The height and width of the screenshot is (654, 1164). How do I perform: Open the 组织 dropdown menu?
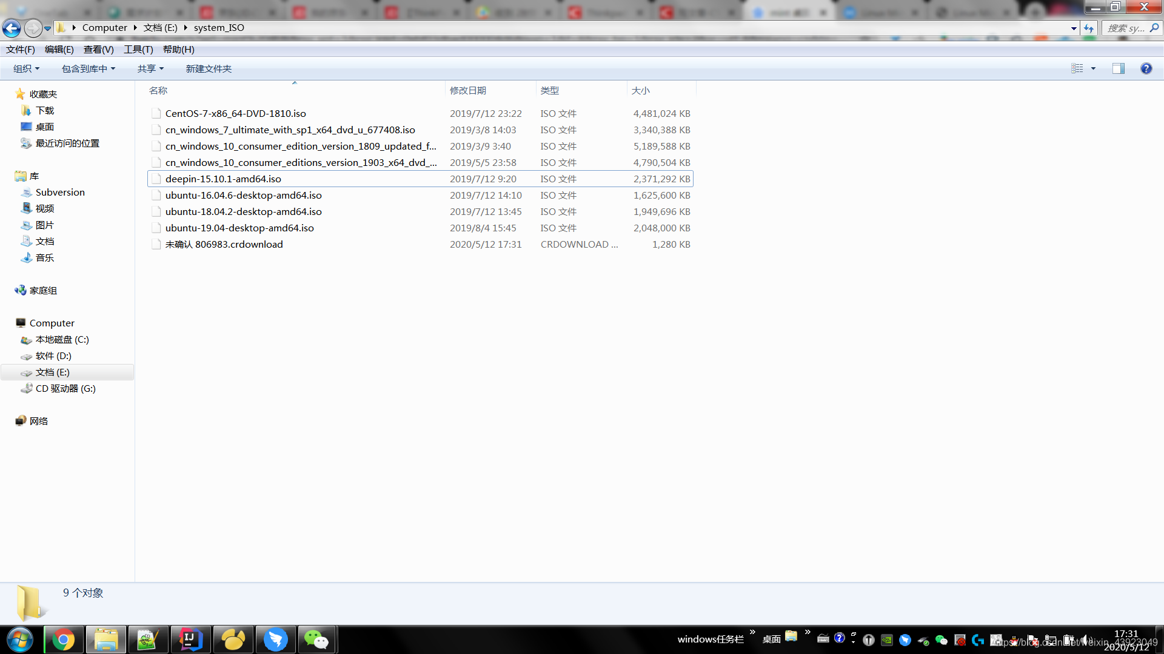pos(26,68)
